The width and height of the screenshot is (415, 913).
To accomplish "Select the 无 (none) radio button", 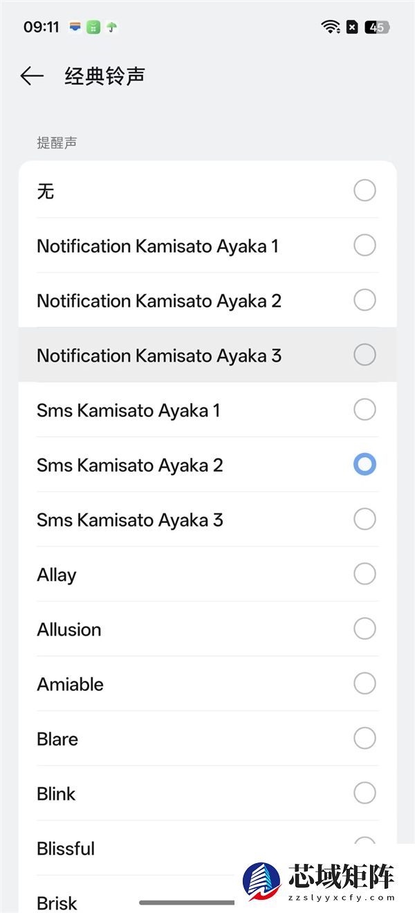I will point(365,190).
